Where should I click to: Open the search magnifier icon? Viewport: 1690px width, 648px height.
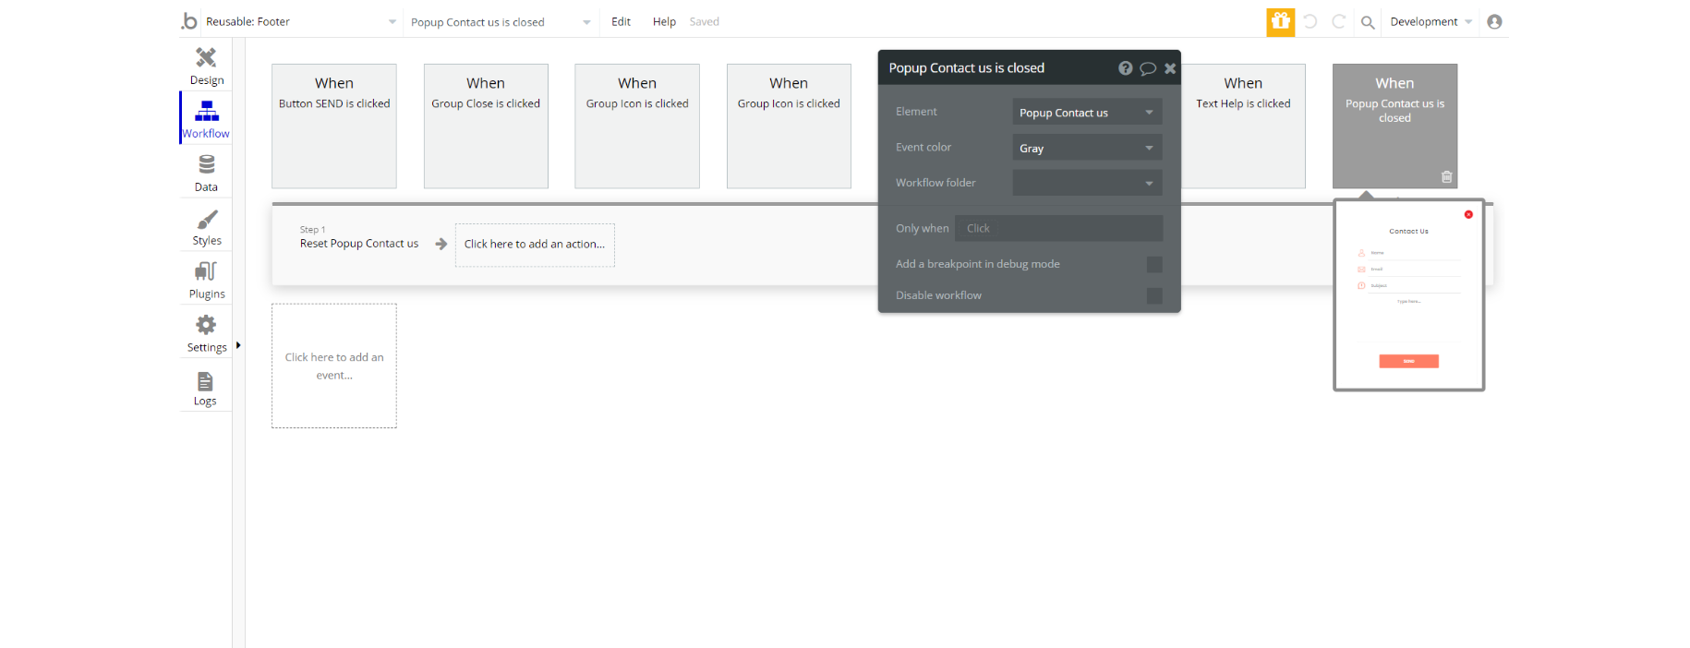(1368, 22)
